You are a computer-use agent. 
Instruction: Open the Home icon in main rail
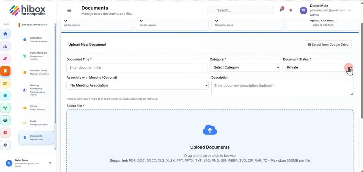[x=5, y=34]
